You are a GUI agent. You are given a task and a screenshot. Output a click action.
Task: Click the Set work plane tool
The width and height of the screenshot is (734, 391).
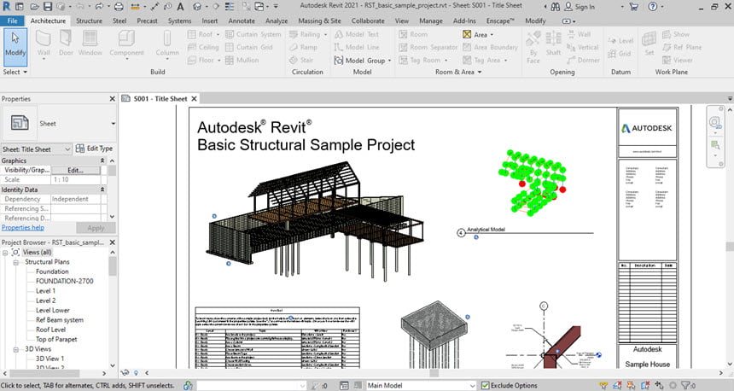pos(650,43)
